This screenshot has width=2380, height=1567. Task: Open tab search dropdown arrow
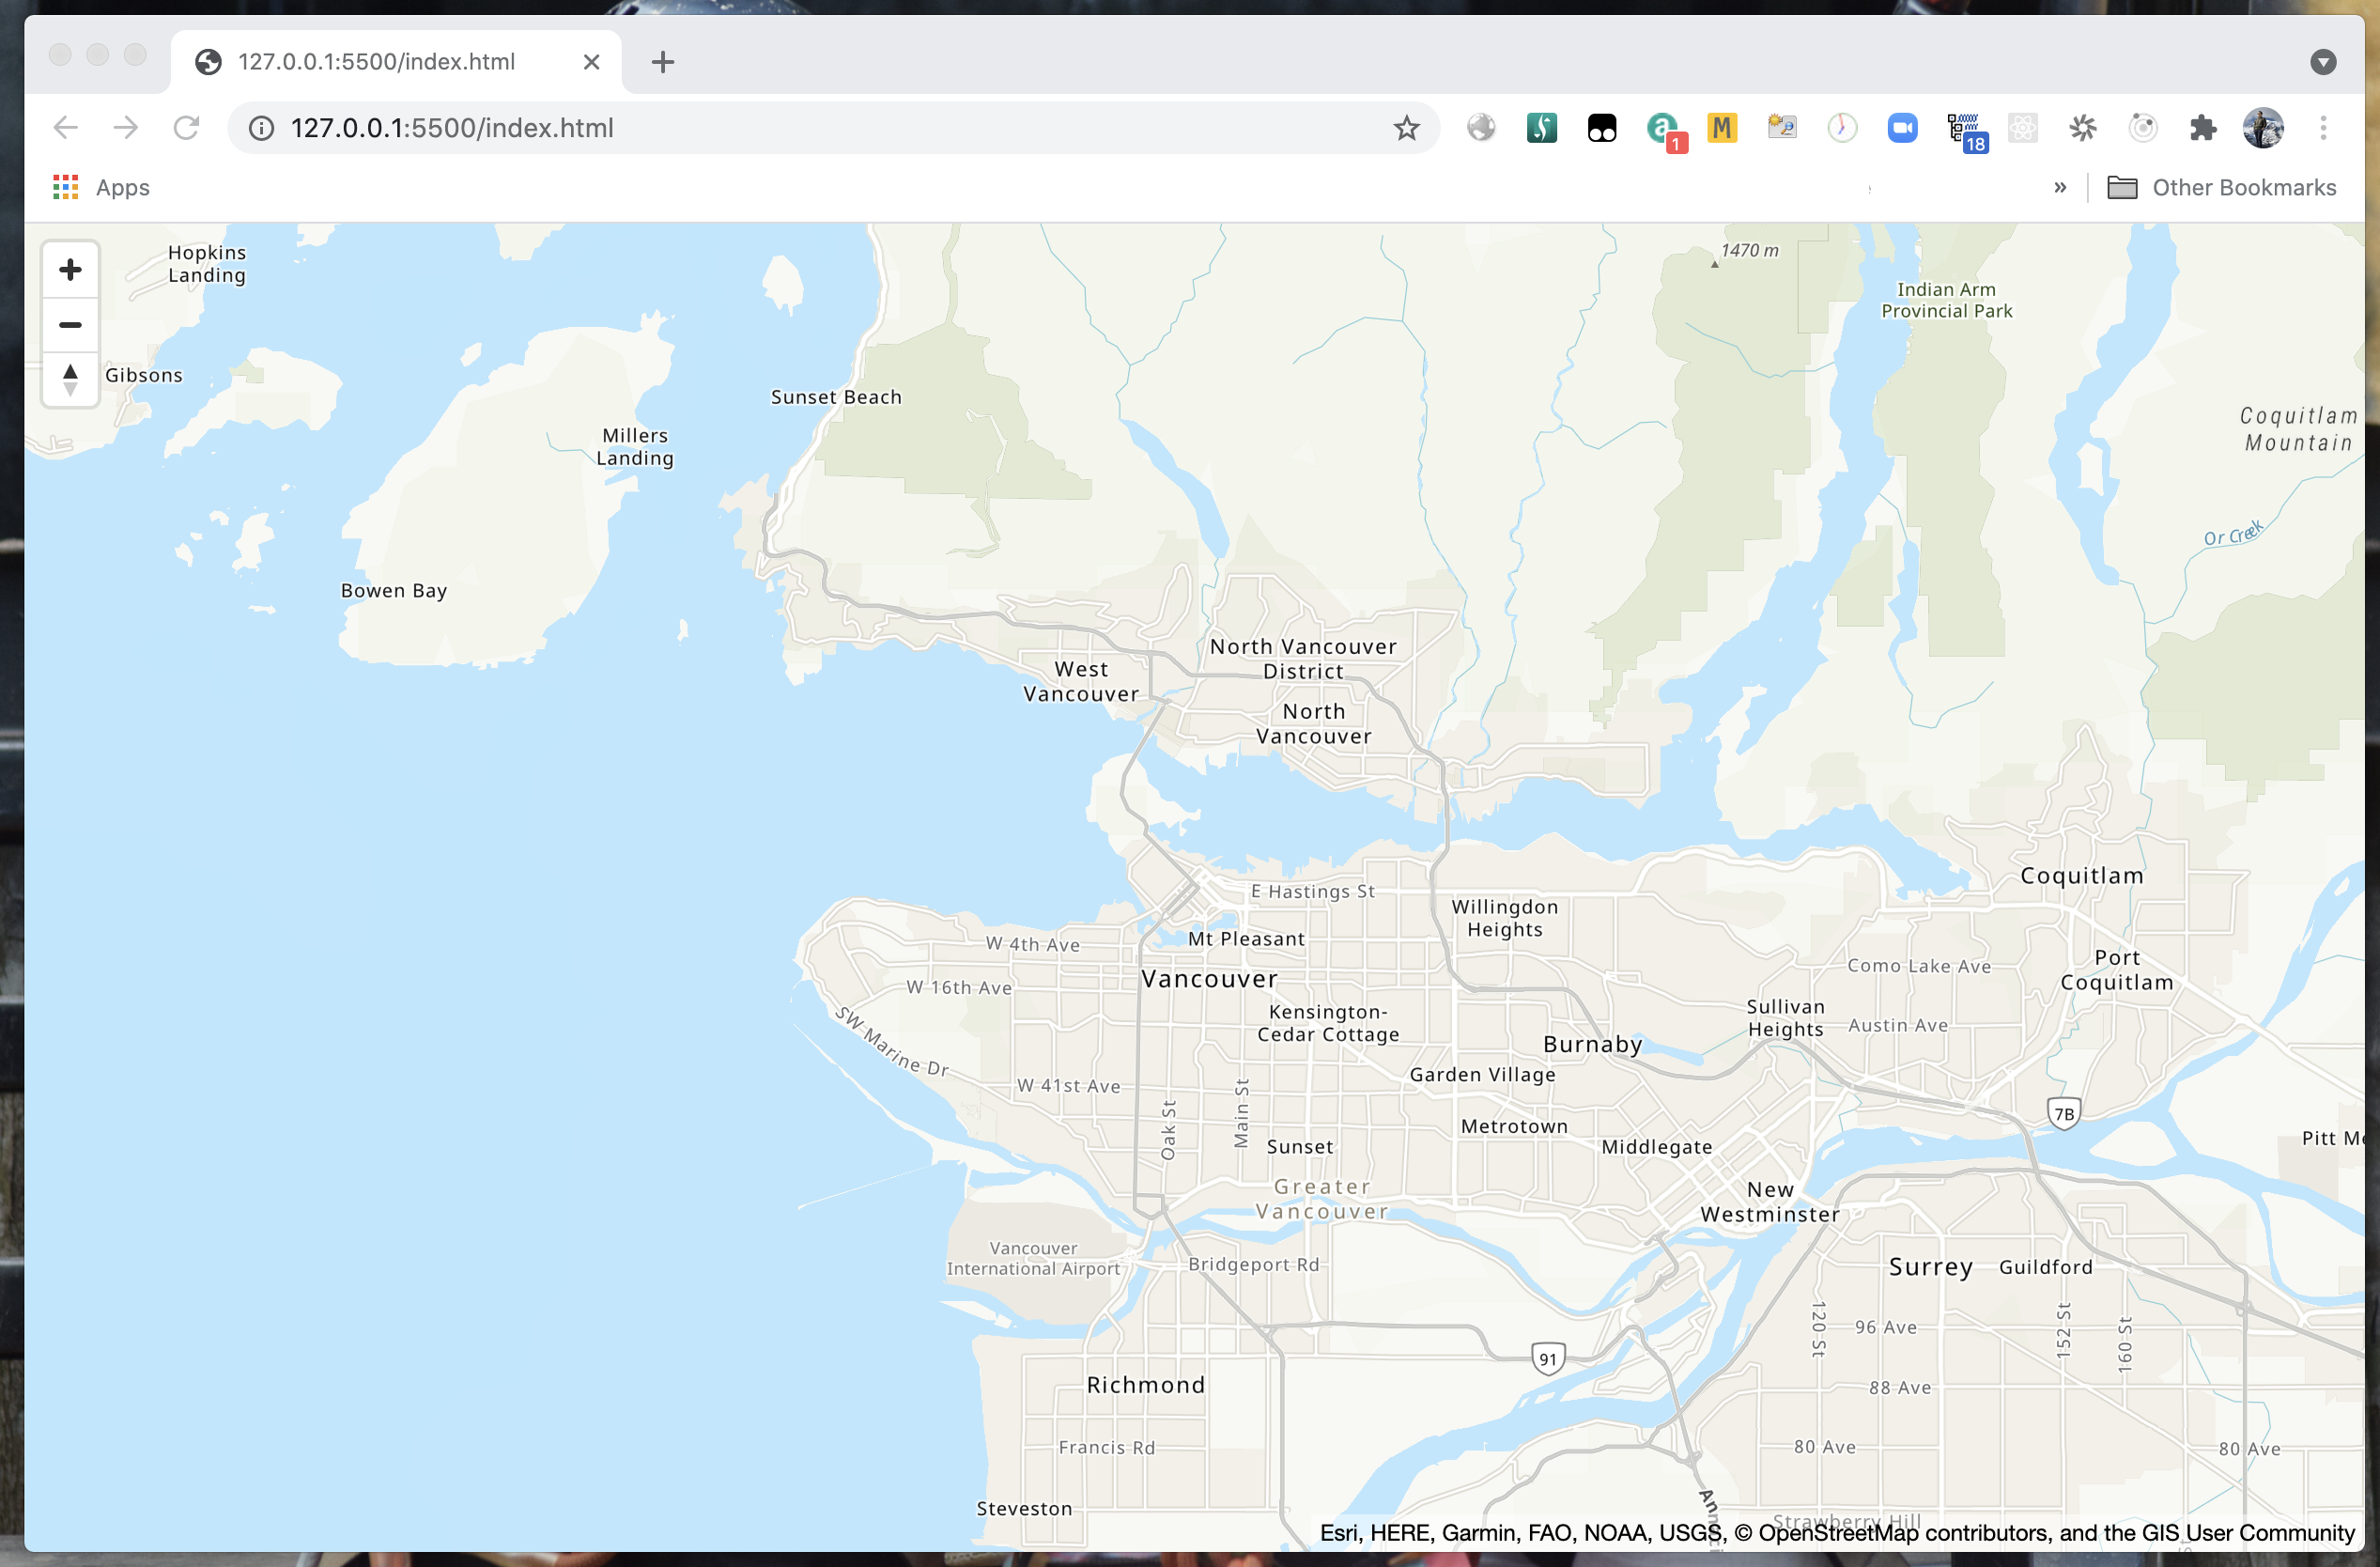2323,62
